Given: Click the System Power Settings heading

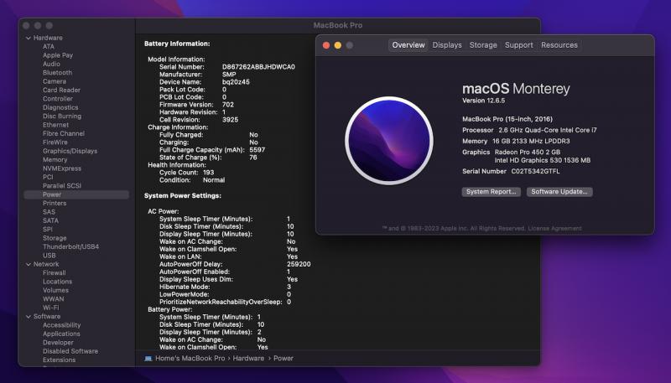Looking at the screenshot, I should click(182, 196).
